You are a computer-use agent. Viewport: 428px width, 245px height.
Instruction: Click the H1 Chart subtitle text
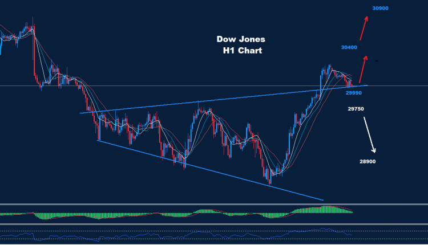click(x=243, y=50)
